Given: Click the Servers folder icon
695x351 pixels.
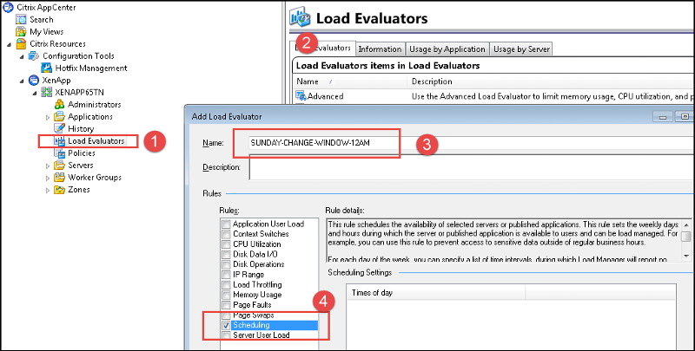Looking at the screenshot, I should [x=59, y=166].
